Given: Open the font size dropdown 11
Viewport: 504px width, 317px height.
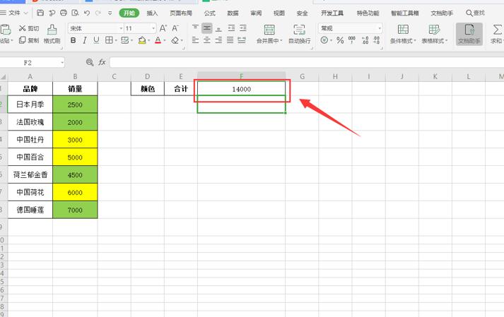Looking at the screenshot, I should pos(153,28).
